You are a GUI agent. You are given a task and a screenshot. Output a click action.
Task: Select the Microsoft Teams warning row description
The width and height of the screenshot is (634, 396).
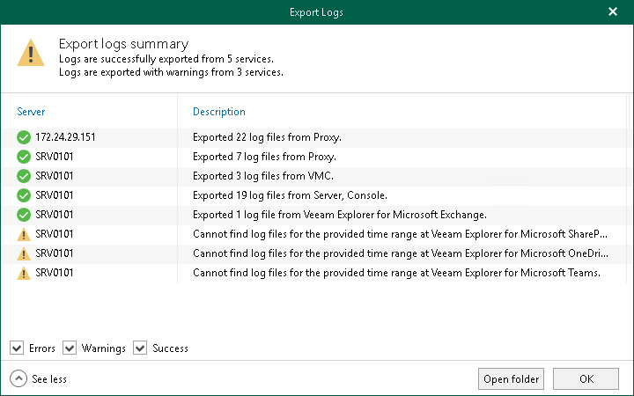tap(396, 273)
